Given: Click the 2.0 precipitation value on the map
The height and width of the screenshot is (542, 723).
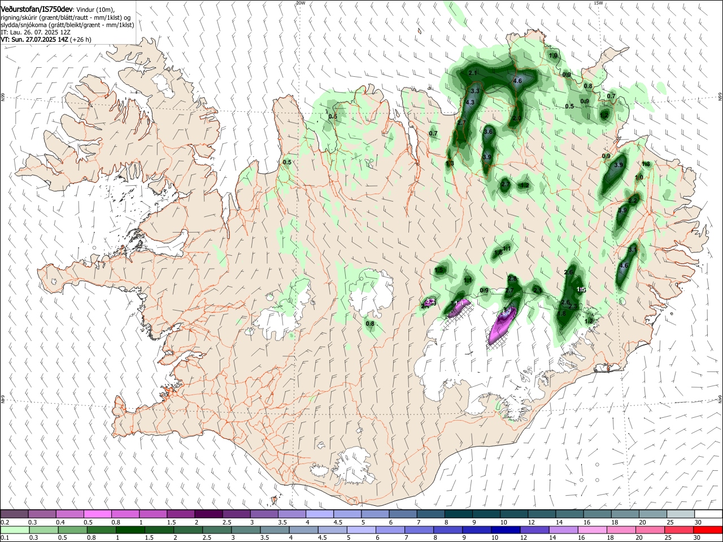Looking at the screenshot, I should click(x=517, y=118).
